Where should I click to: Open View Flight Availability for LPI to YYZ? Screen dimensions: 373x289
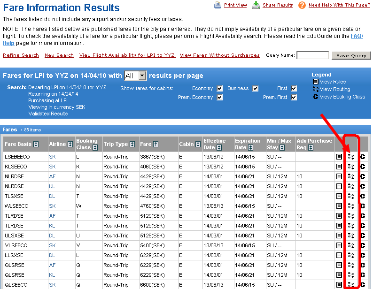(127, 55)
